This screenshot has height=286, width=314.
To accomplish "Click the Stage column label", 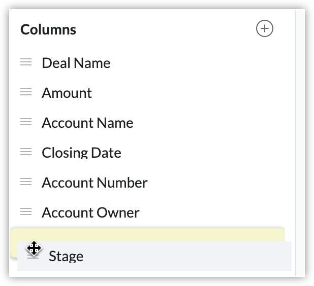I will pyautogui.click(x=66, y=256).
